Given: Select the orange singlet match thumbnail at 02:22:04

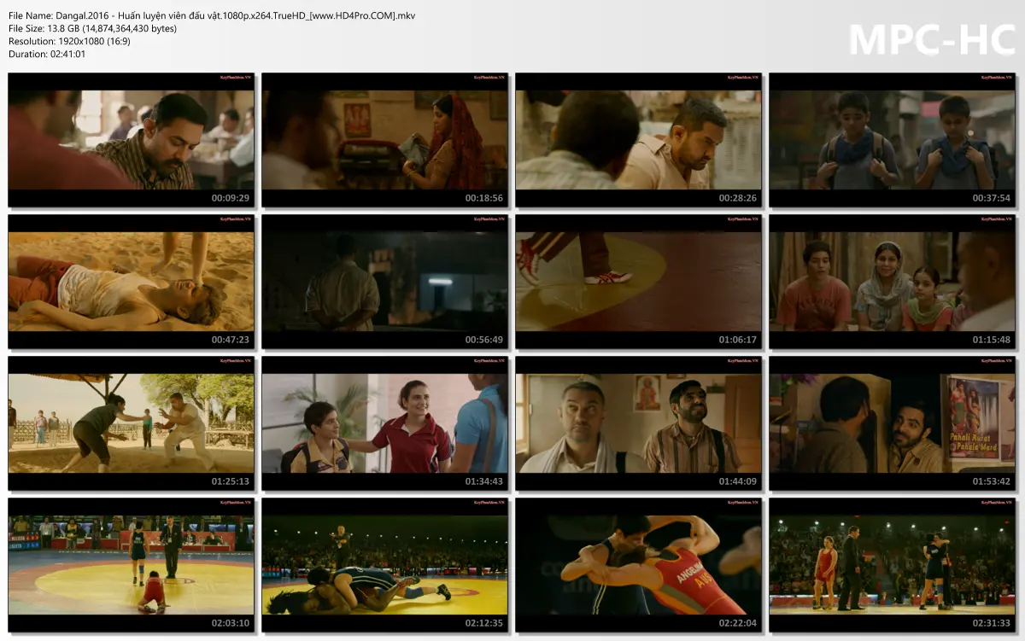Looking at the screenshot, I should tap(638, 565).
